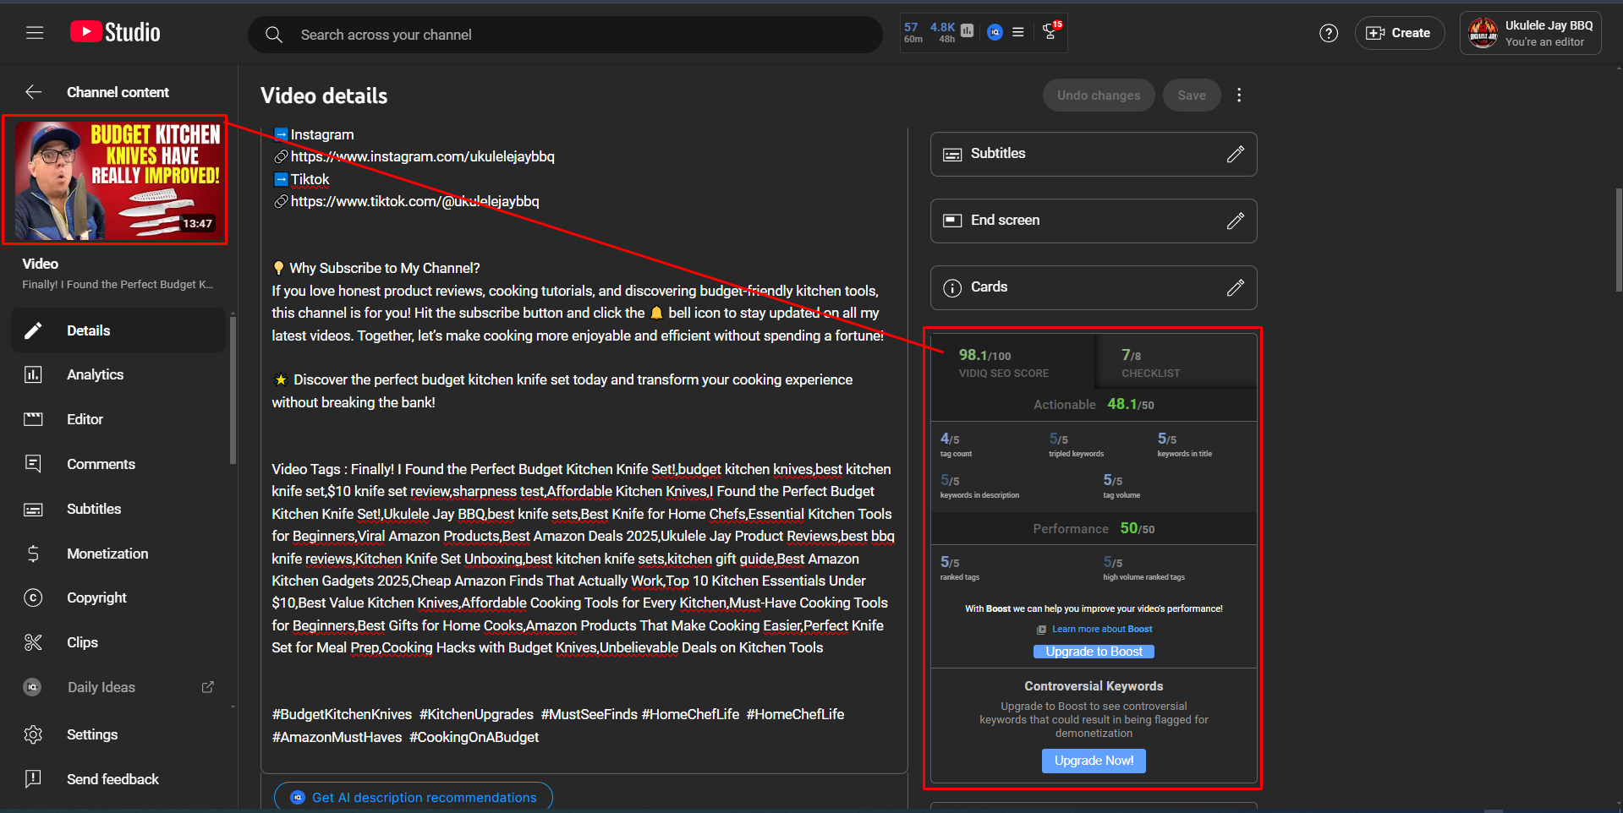The height and width of the screenshot is (813, 1623).
Task: Edit Cards with the pencil icon
Action: [1236, 287]
